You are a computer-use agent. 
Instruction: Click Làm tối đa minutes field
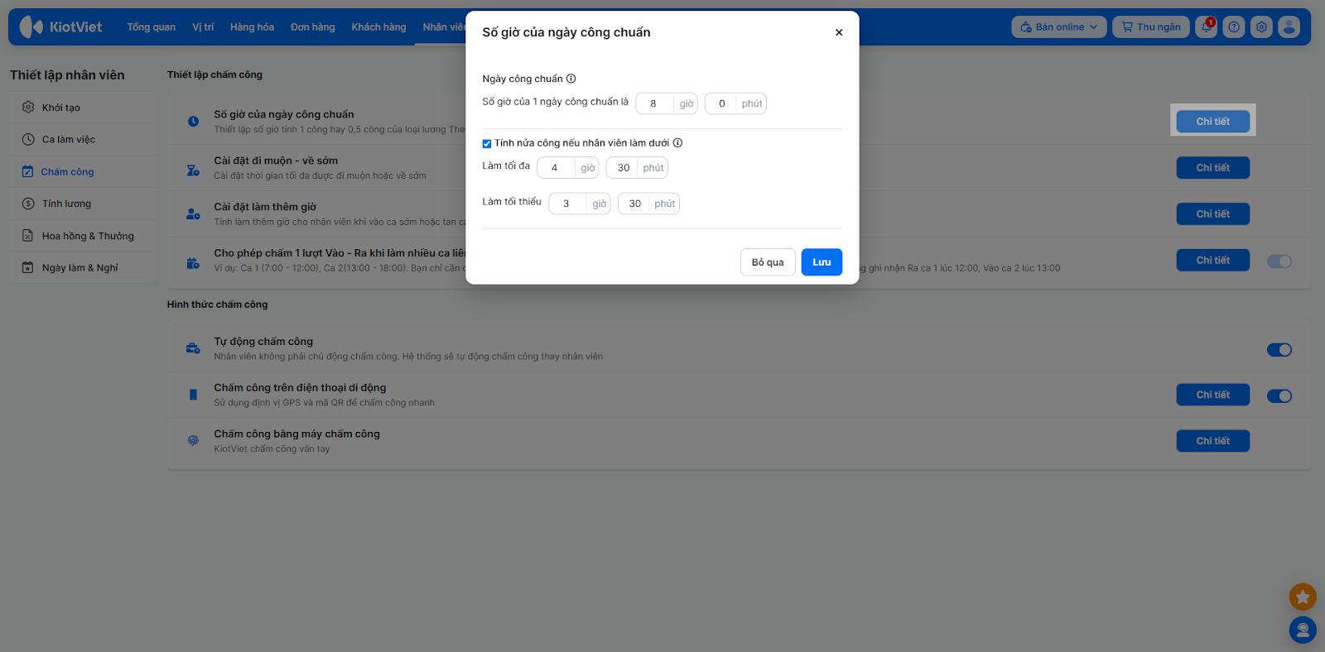(623, 168)
